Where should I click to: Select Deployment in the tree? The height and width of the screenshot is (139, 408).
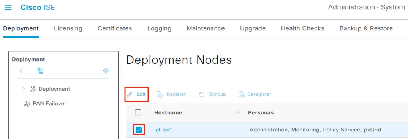[x=54, y=89]
